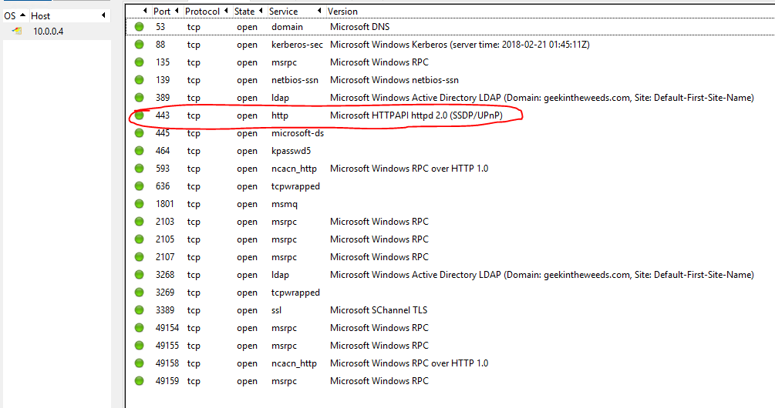This screenshot has height=408, width=775.
Task: Select host 10.0.0.4 in the list
Action: coord(49,32)
